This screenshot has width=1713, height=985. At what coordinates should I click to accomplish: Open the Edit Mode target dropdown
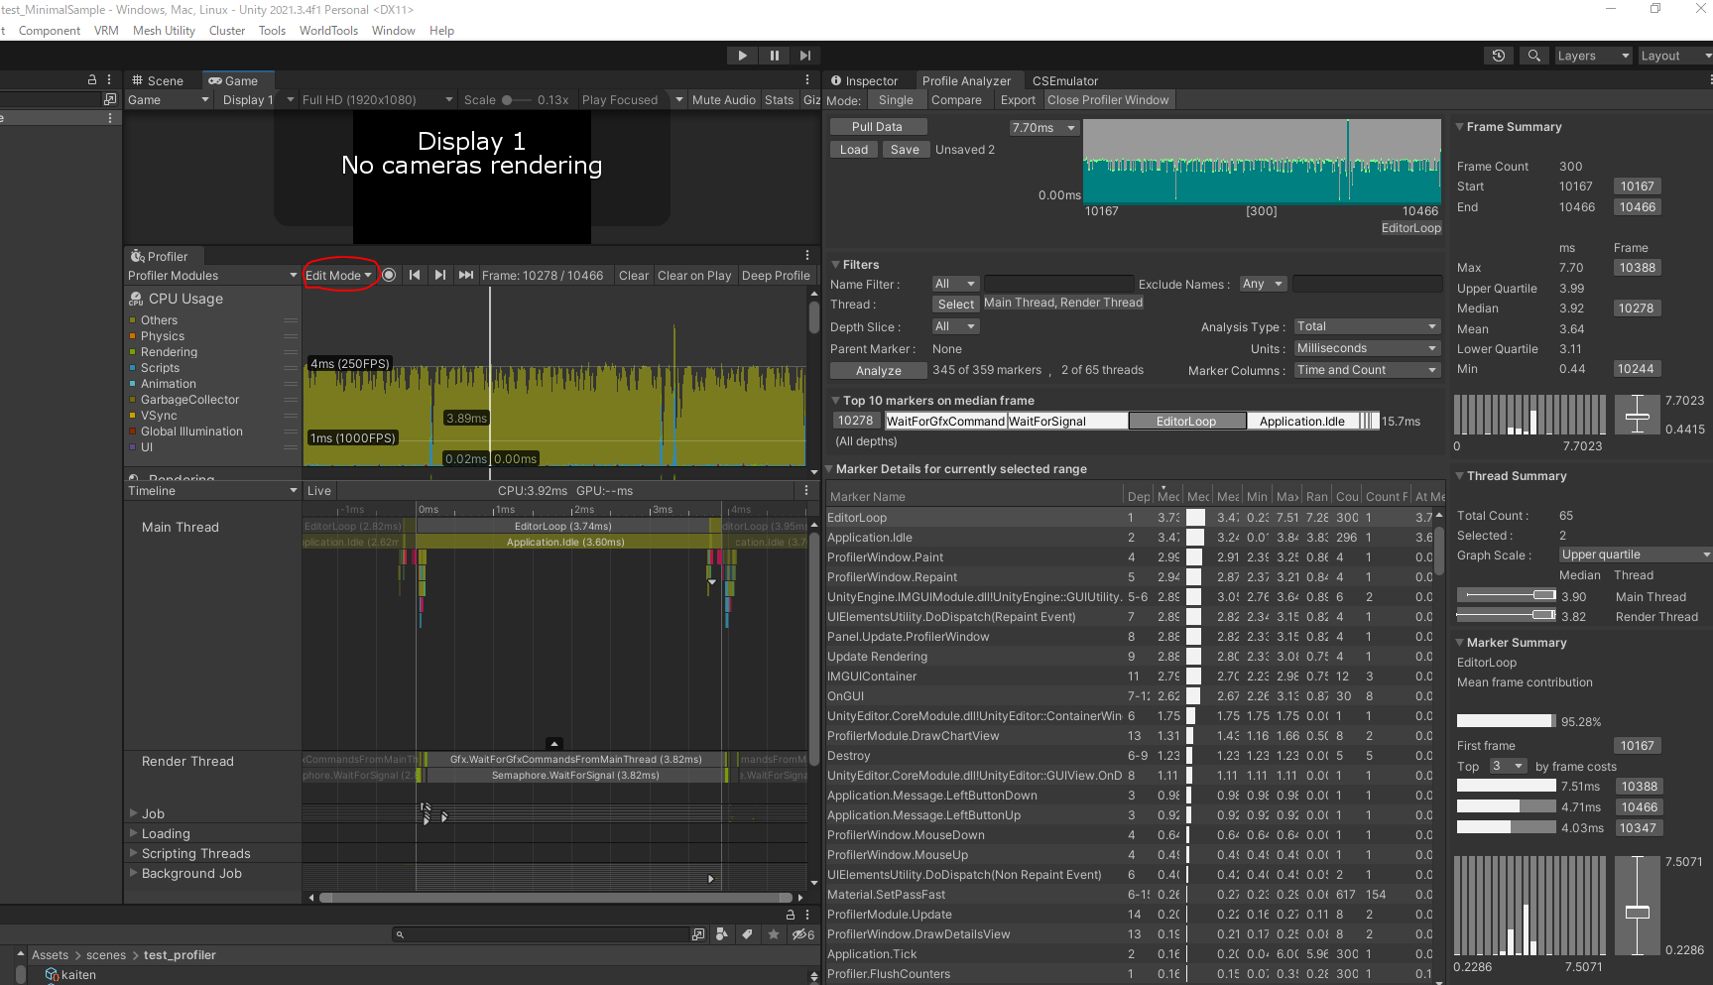click(x=338, y=275)
